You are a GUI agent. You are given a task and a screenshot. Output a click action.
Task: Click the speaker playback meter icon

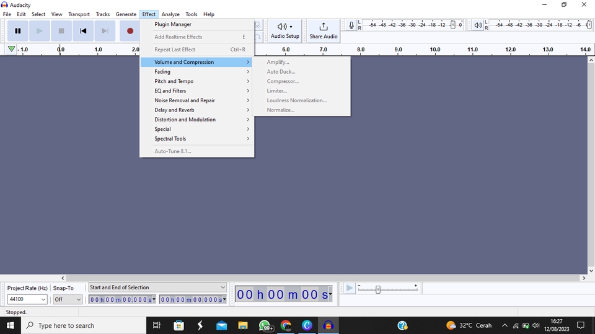pos(478,25)
